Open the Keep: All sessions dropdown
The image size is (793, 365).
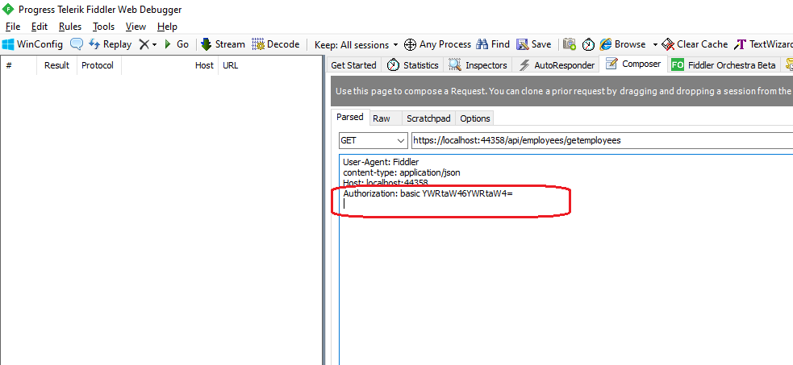point(356,44)
